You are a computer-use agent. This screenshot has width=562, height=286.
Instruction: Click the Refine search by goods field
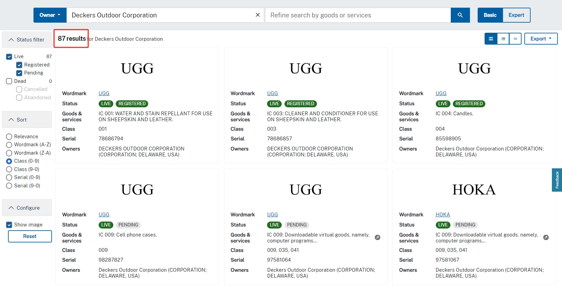point(358,15)
